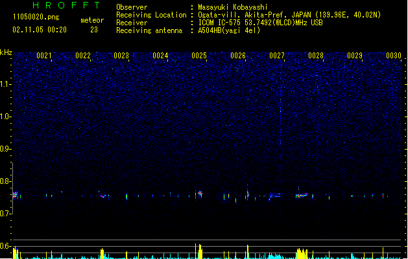Click the kHz axis unit label
Image resolution: width=408 pixels, height=259 pixels.
[6, 52]
